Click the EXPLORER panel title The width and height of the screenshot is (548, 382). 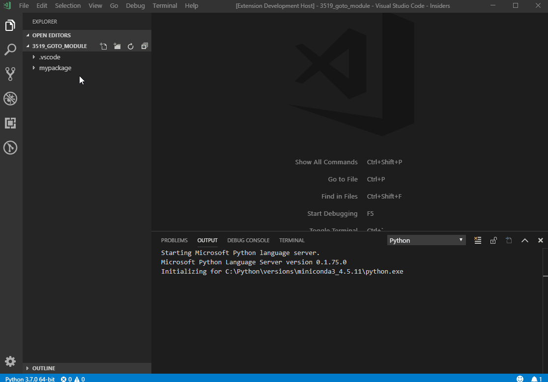(x=45, y=22)
